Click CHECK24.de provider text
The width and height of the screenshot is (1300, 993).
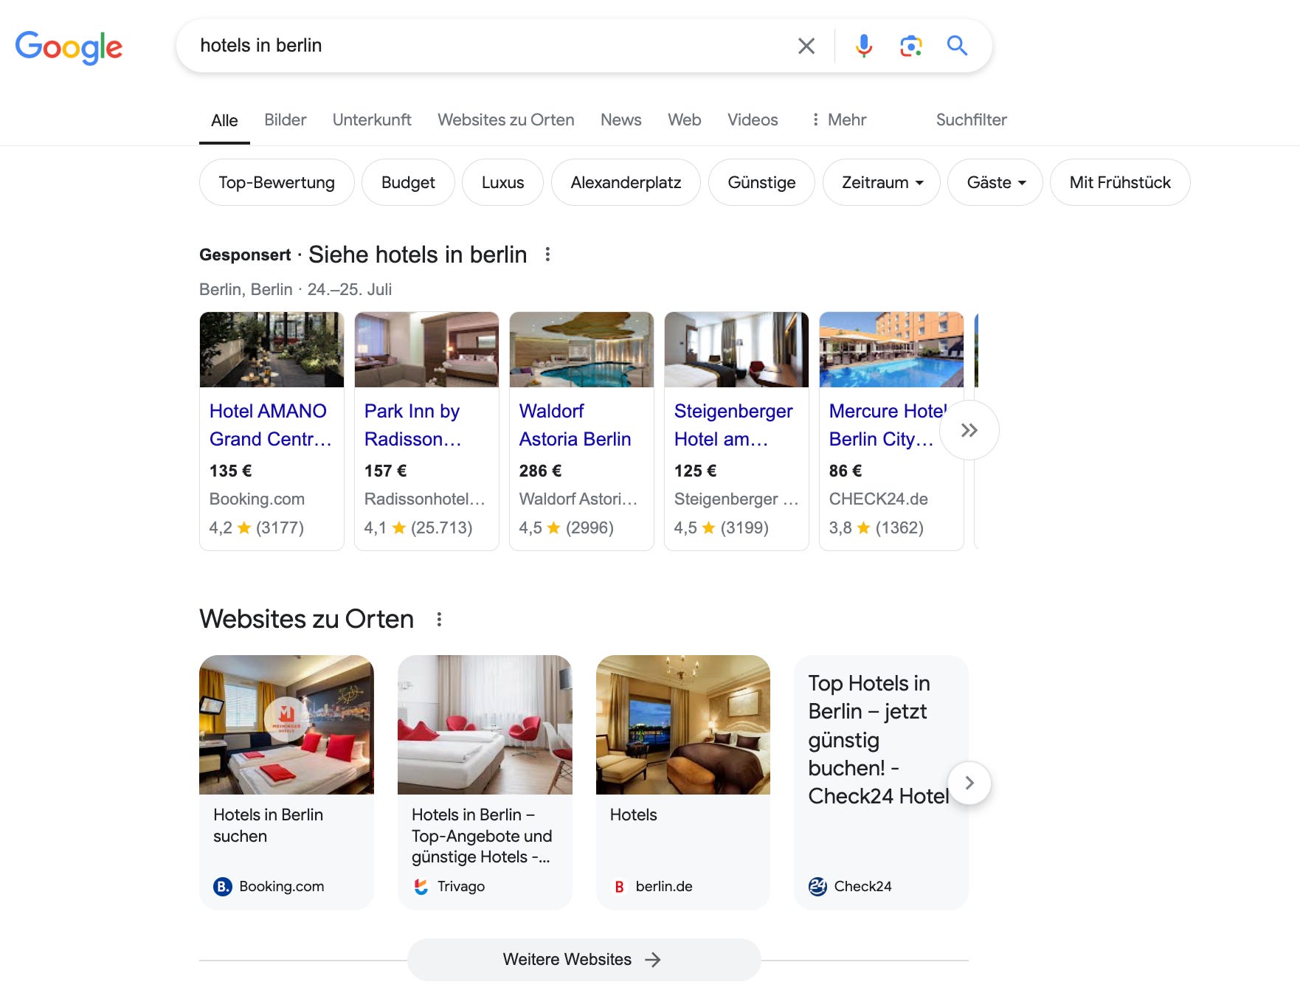point(879,499)
